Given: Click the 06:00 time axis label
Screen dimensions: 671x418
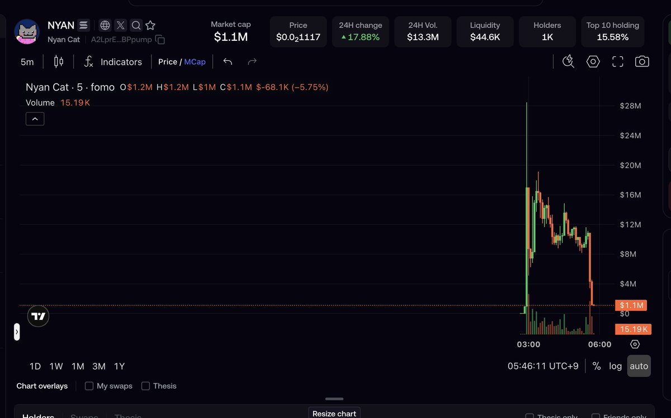Looking at the screenshot, I should click(x=599, y=344).
